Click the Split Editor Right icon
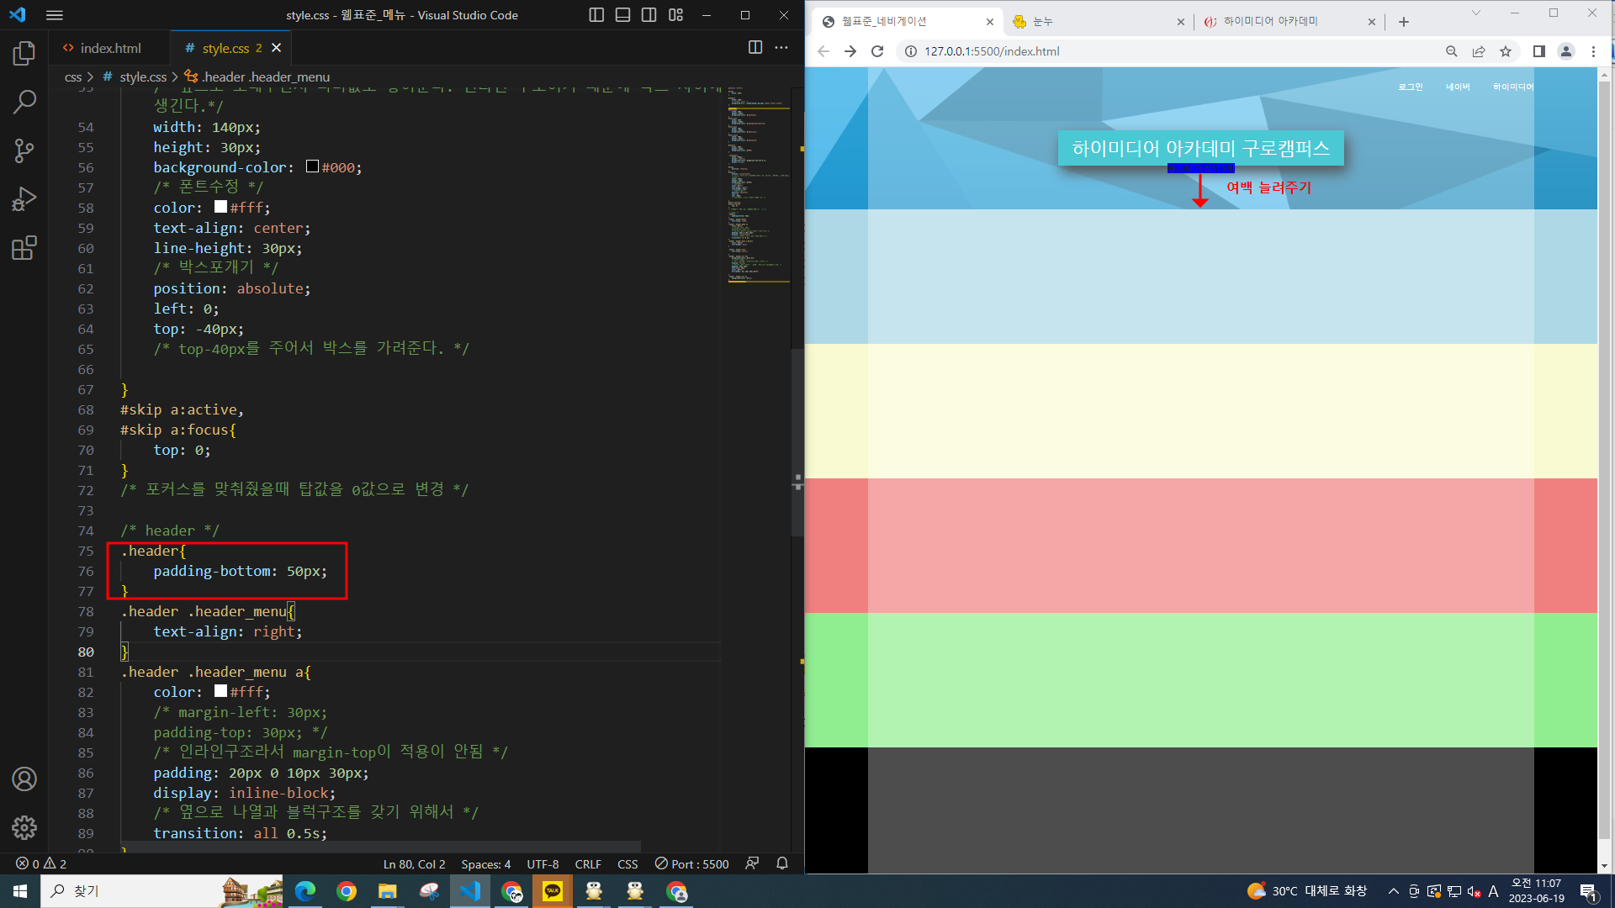The image size is (1615, 908). pyautogui.click(x=755, y=48)
